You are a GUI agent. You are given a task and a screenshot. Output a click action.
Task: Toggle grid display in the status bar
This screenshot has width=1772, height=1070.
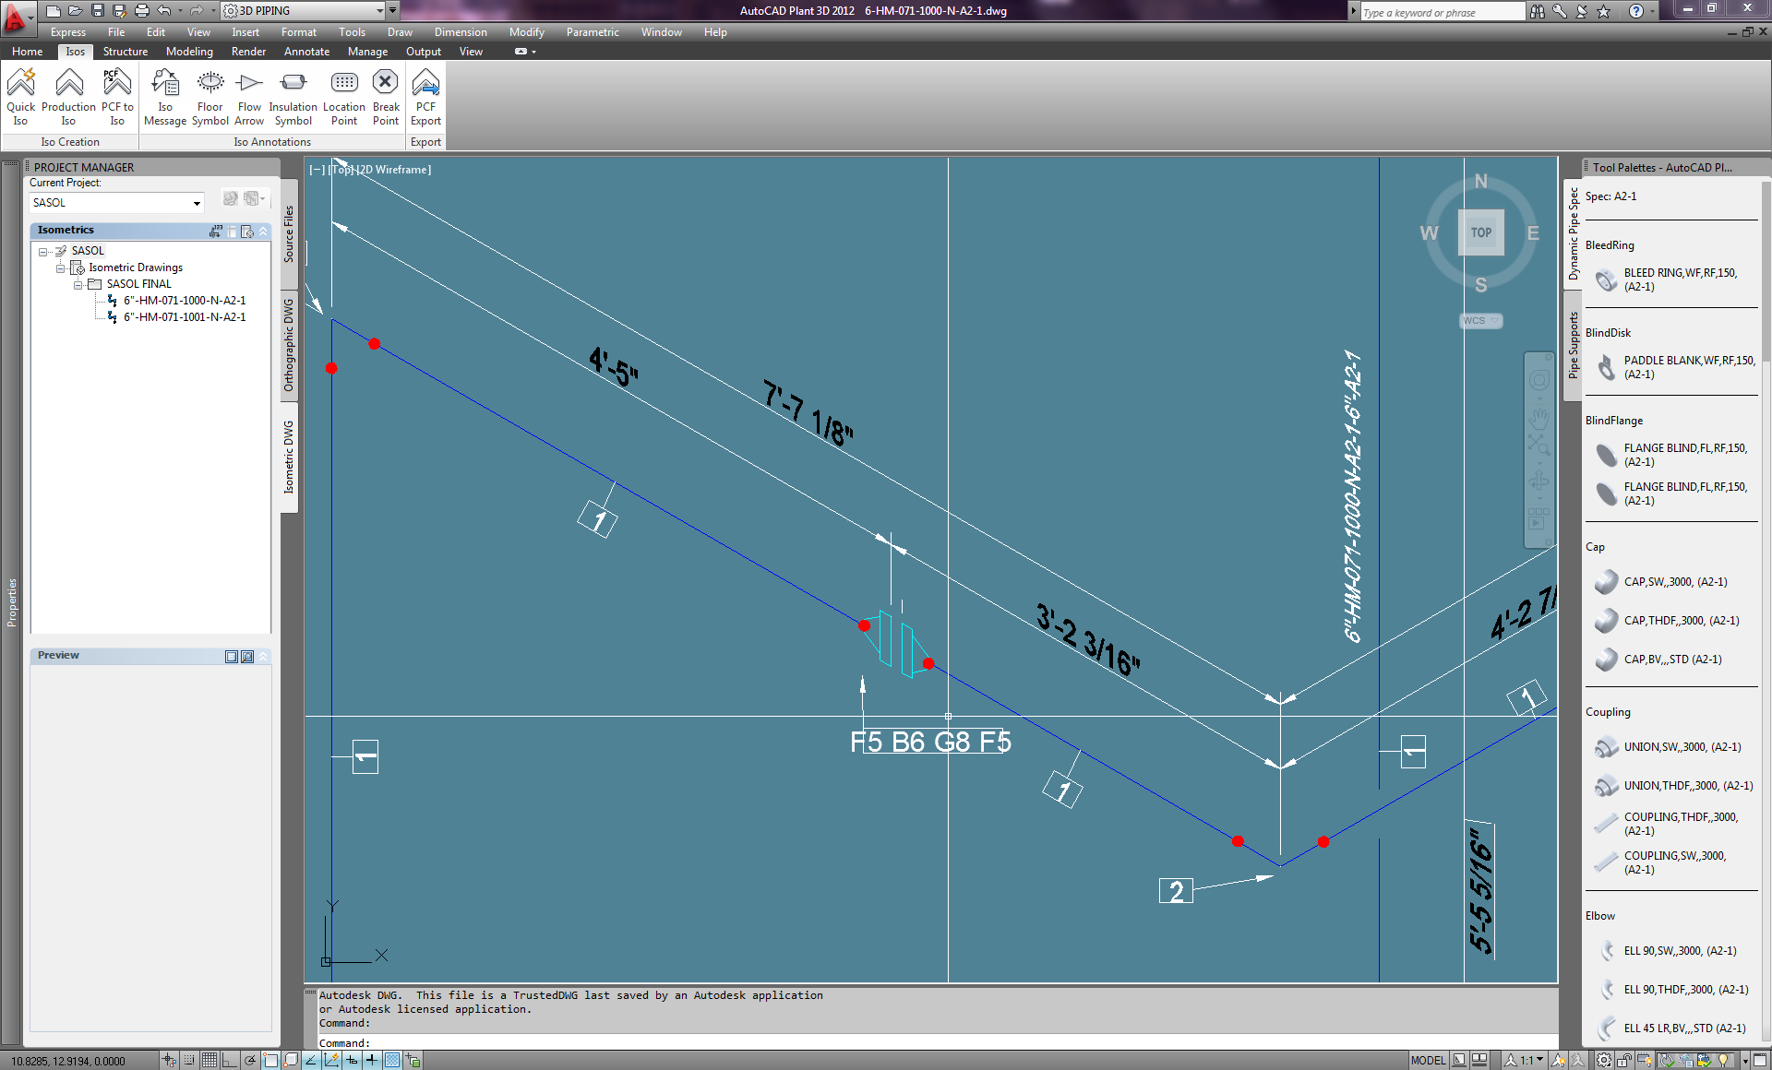tap(209, 1059)
